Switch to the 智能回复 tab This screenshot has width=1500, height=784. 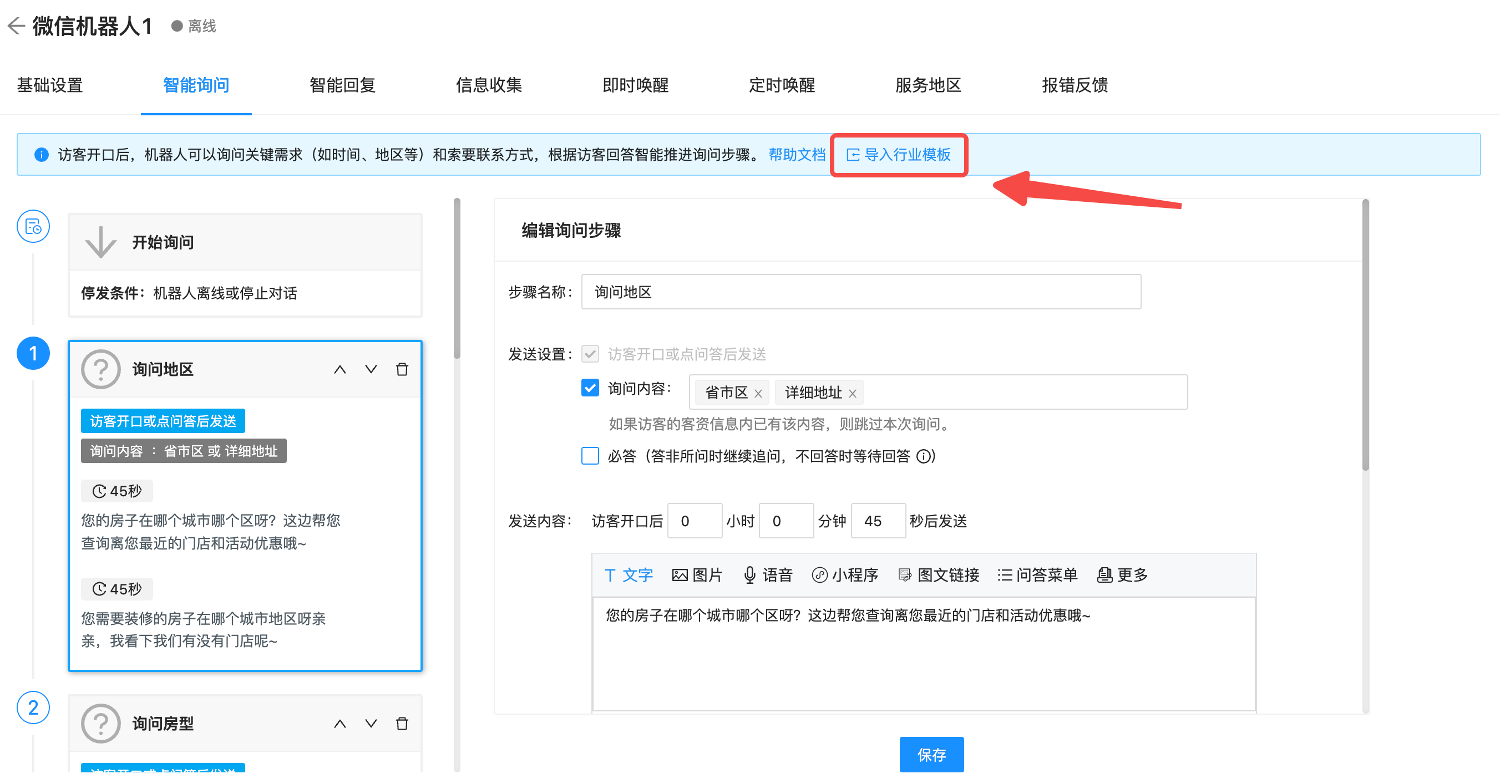tap(342, 85)
